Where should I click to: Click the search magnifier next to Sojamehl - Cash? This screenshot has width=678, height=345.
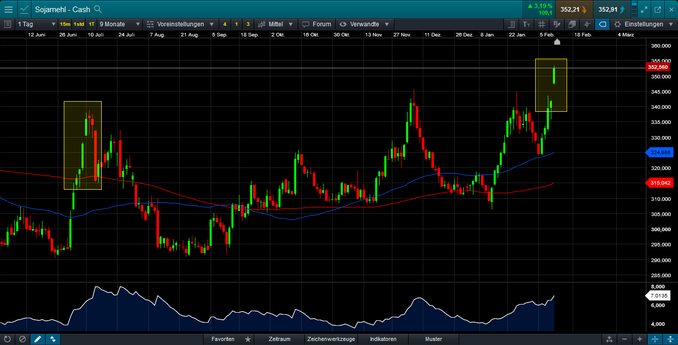pyautogui.click(x=98, y=9)
